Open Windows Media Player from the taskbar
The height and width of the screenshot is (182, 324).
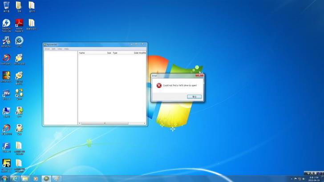[x=36, y=179]
